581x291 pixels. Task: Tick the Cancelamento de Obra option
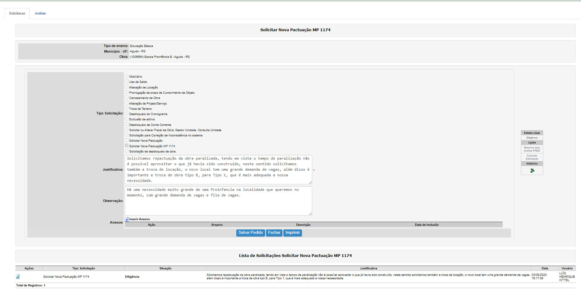[x=127, y=98]
